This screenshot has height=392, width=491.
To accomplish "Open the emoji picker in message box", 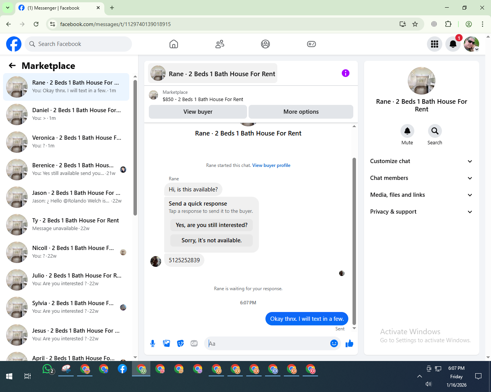I will 334,343.
